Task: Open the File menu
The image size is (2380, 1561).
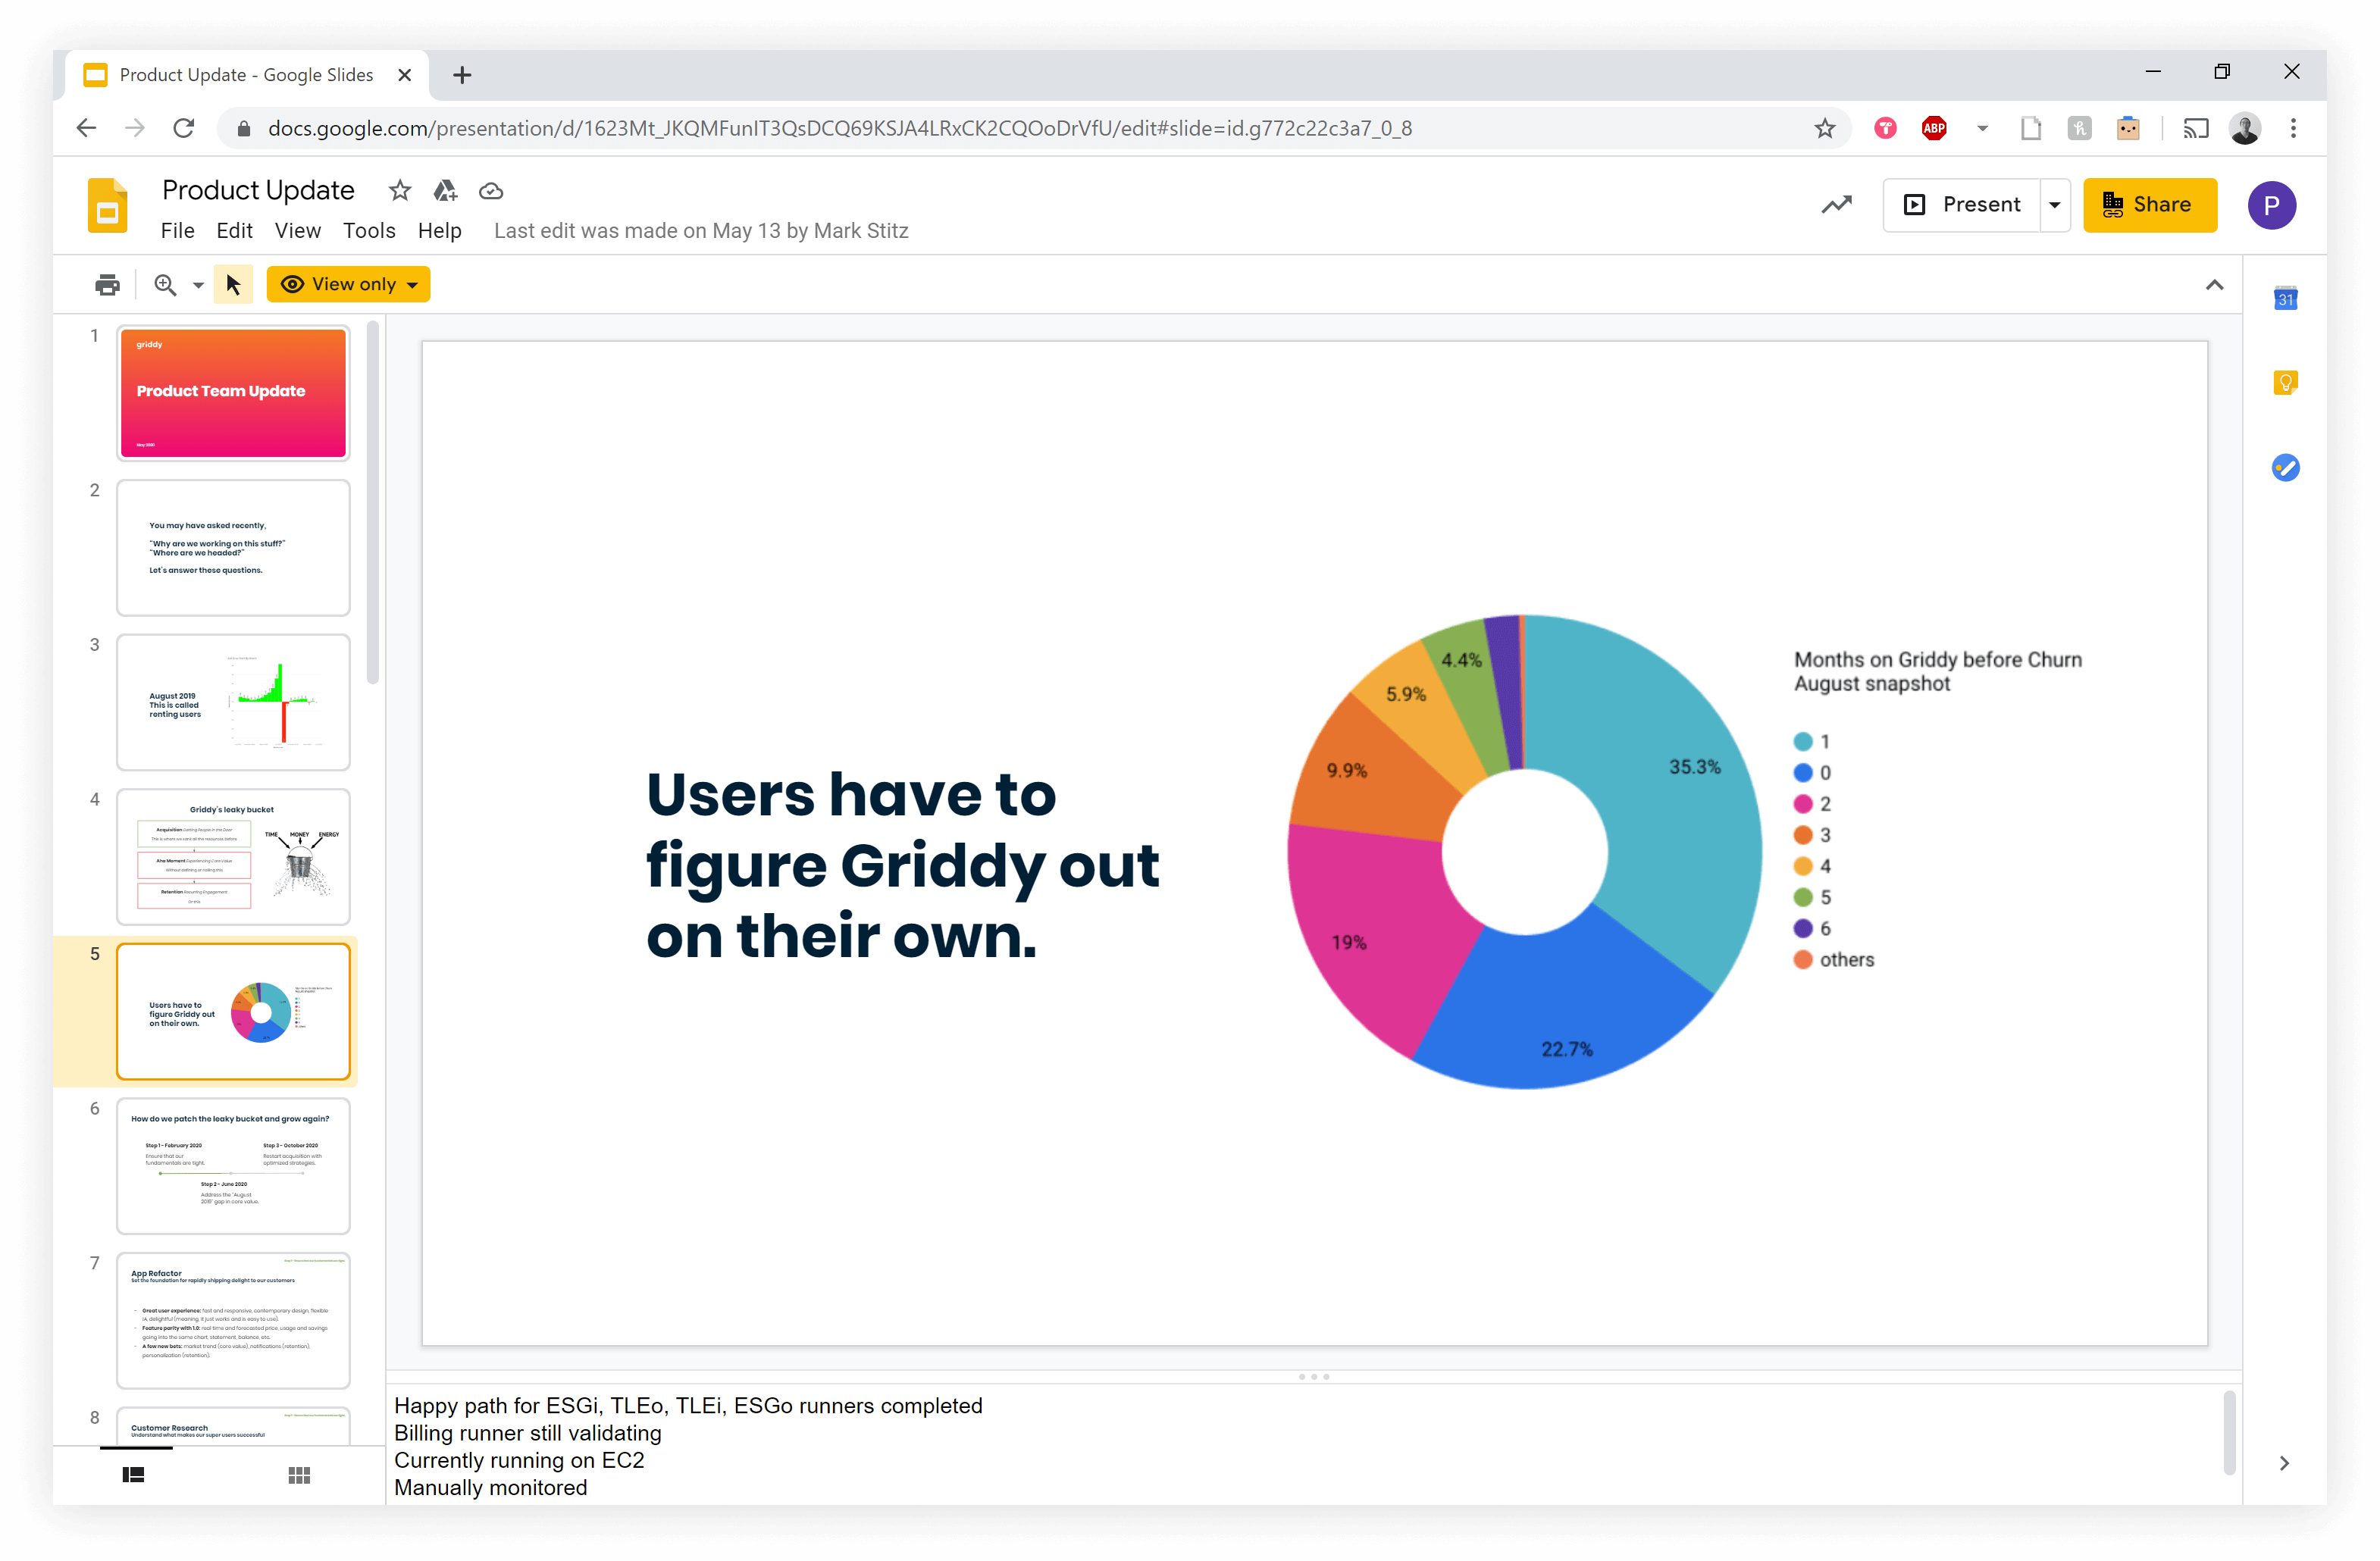Action: (177, 231)
